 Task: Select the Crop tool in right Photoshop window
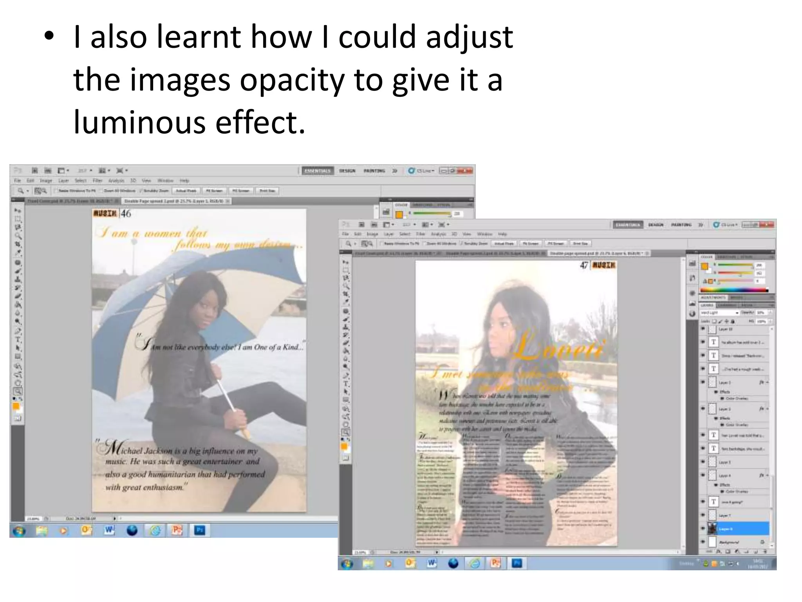pos(346,294)
